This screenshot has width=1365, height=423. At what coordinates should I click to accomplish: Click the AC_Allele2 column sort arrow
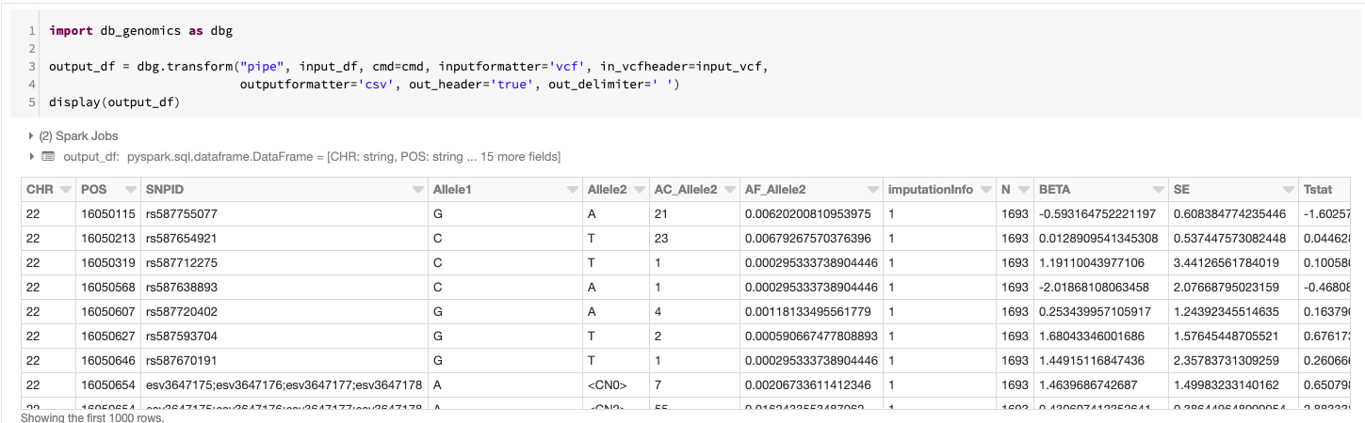[x=727, y=190]
